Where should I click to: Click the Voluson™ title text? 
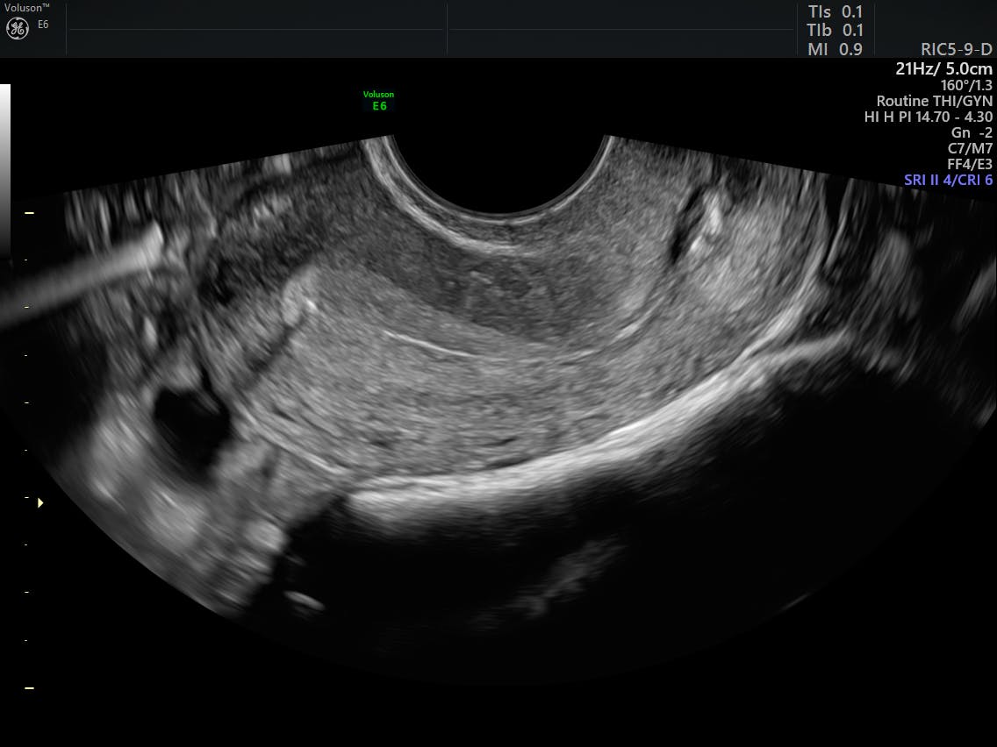pyautogui.click(x=26, y=7)
